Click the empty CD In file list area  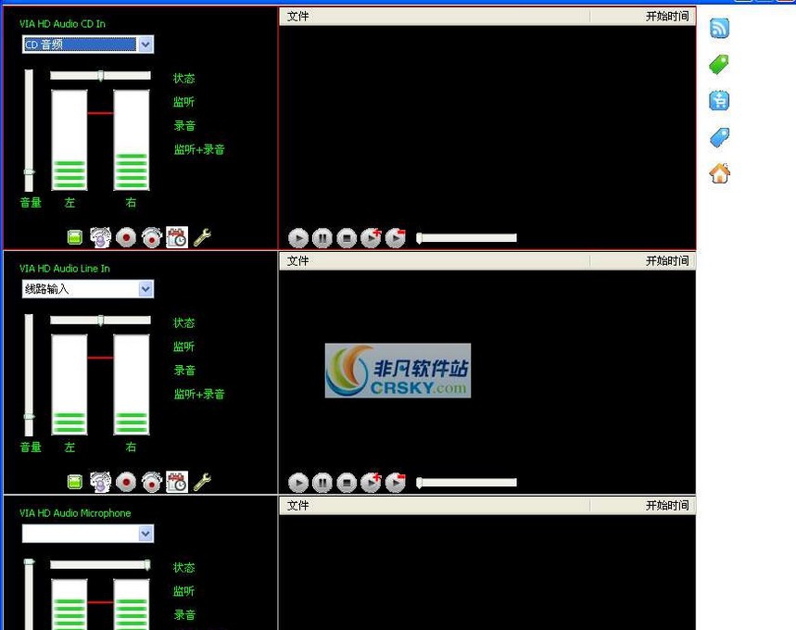tap(487, 124)
